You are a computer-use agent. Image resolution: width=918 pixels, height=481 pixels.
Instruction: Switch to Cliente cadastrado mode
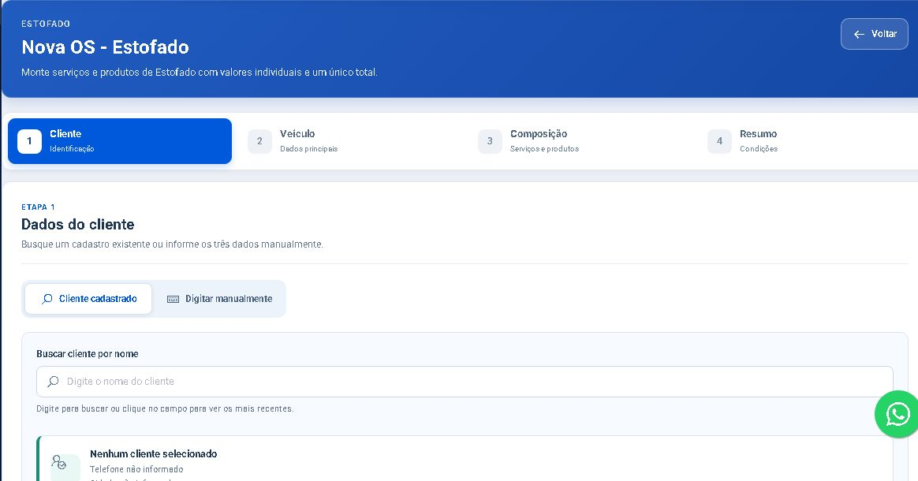[x=88, y=299]
